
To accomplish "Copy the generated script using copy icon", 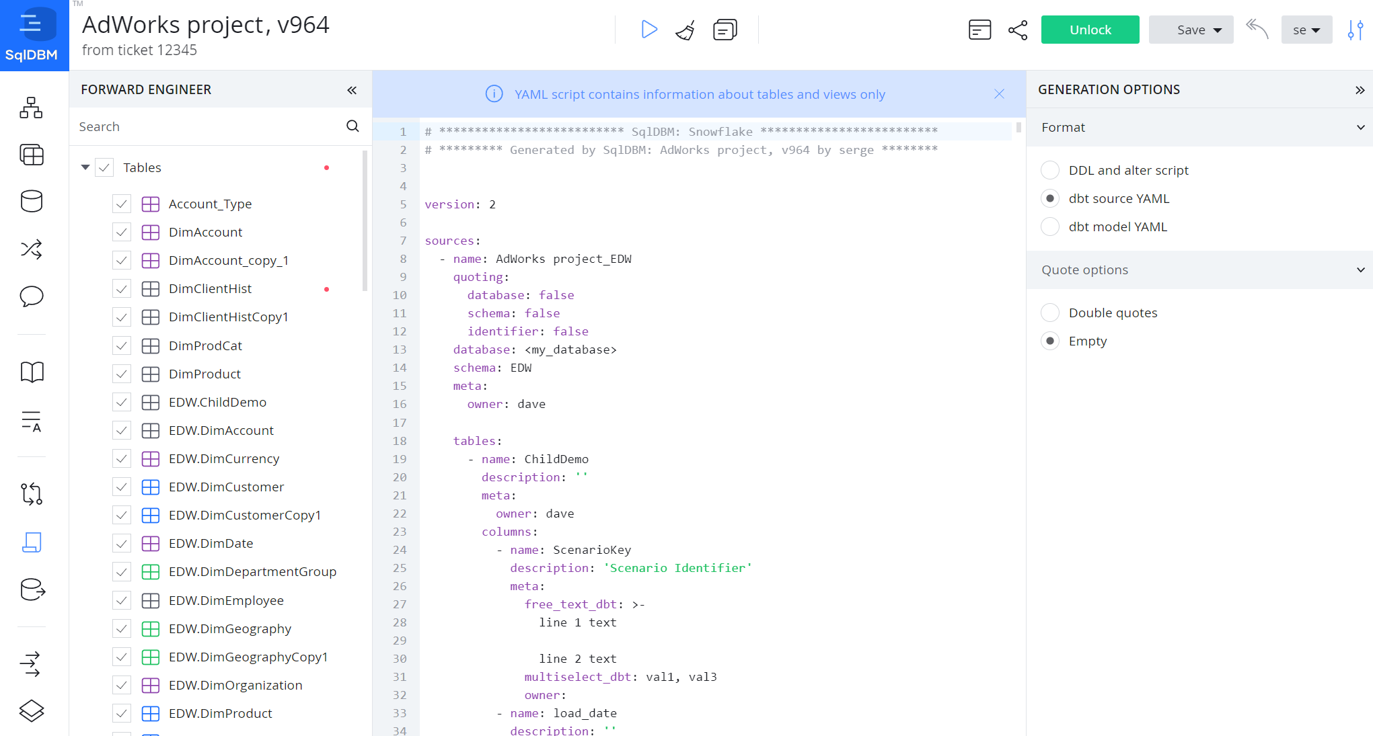I will click(x=725, y=29).
